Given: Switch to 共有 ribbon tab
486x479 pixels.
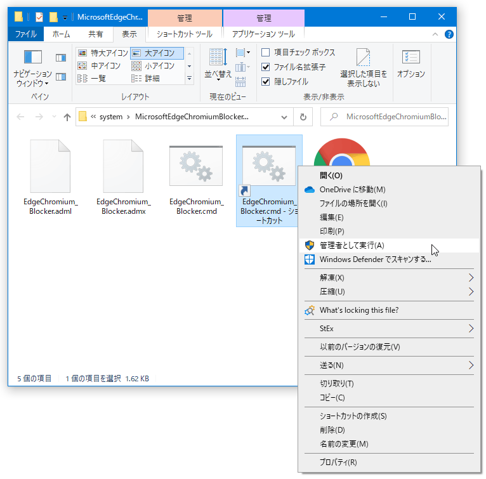Looking at the screenshot, I should coord(96,34).
